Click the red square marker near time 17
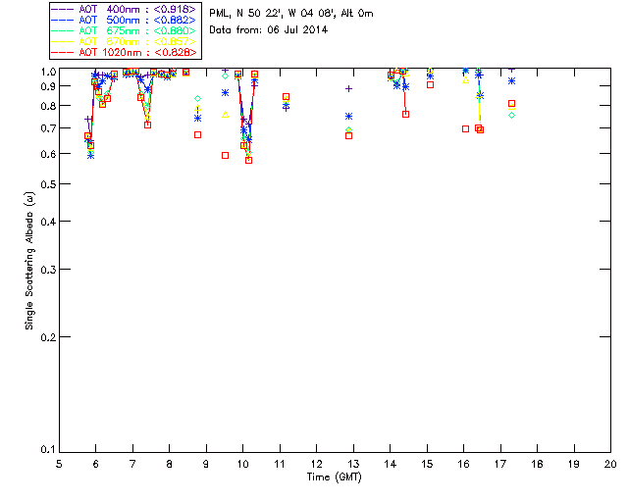This screenshot has height=502, width=628. pyautogui.click(x=511, y=103)
